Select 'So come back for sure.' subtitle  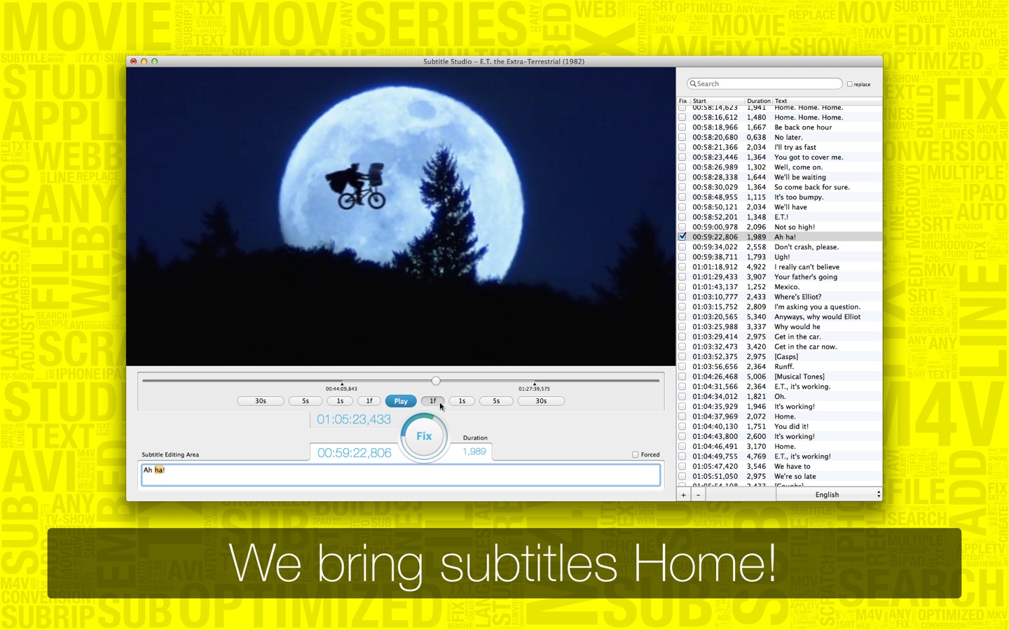(x=812, y=187)
